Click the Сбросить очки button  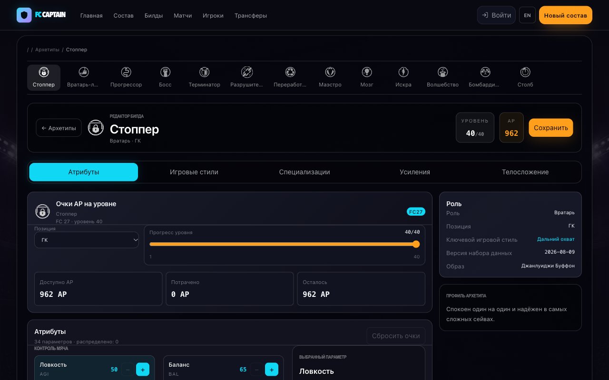pos(396,336)
